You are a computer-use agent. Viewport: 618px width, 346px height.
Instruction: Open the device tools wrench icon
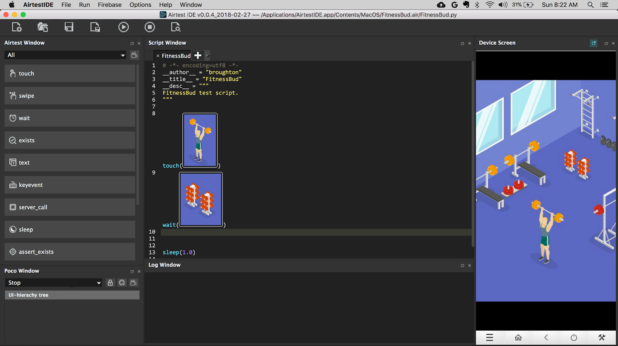pos(602,338)
